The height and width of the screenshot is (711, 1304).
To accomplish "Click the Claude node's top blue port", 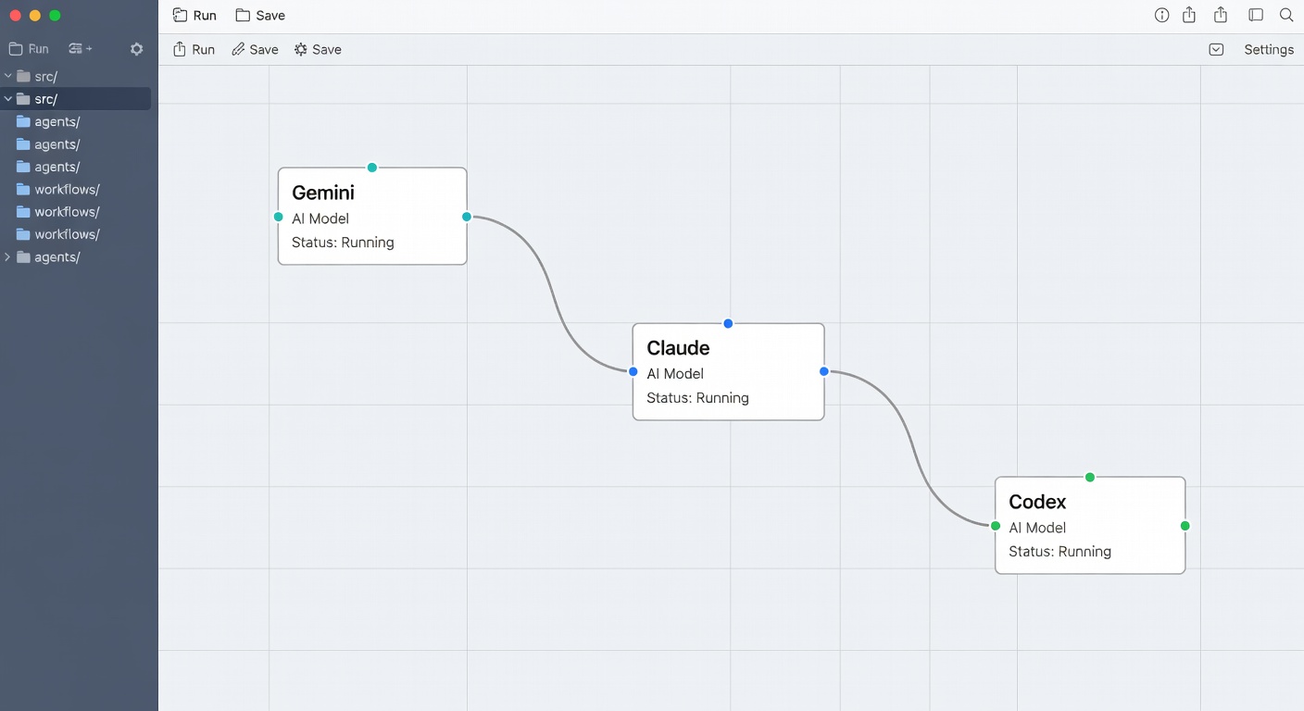I will point(728,323).
